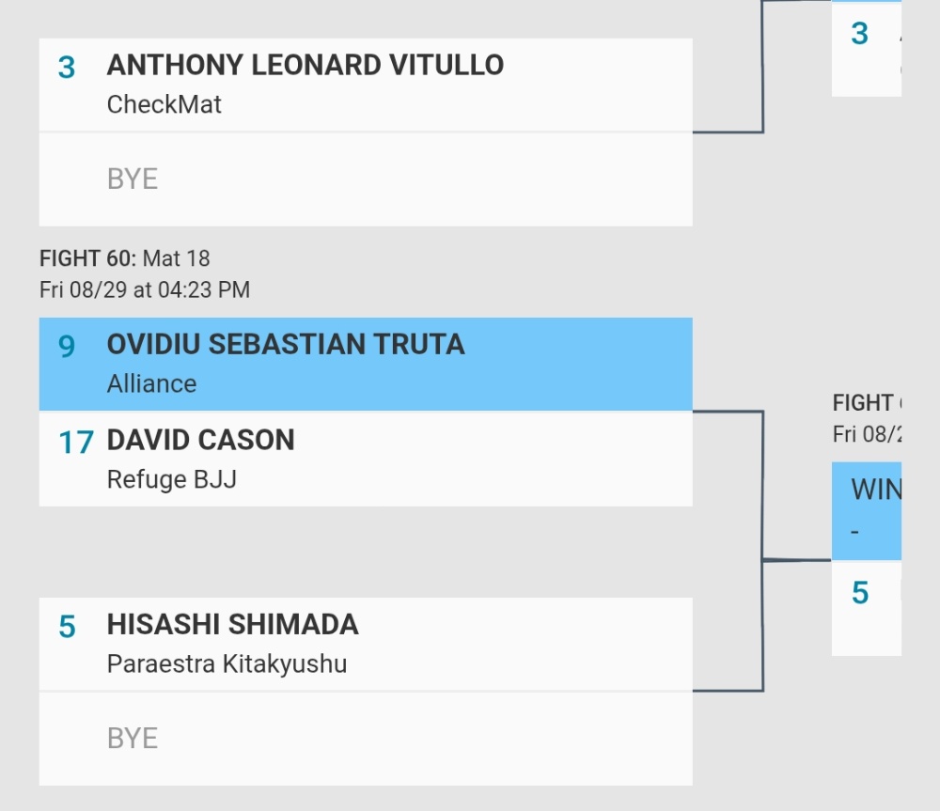This screenshot has width=940, height=811.
Task: Click the next-round seed 3 card at top
Action: pyautogui.click(x=867, y=49)
